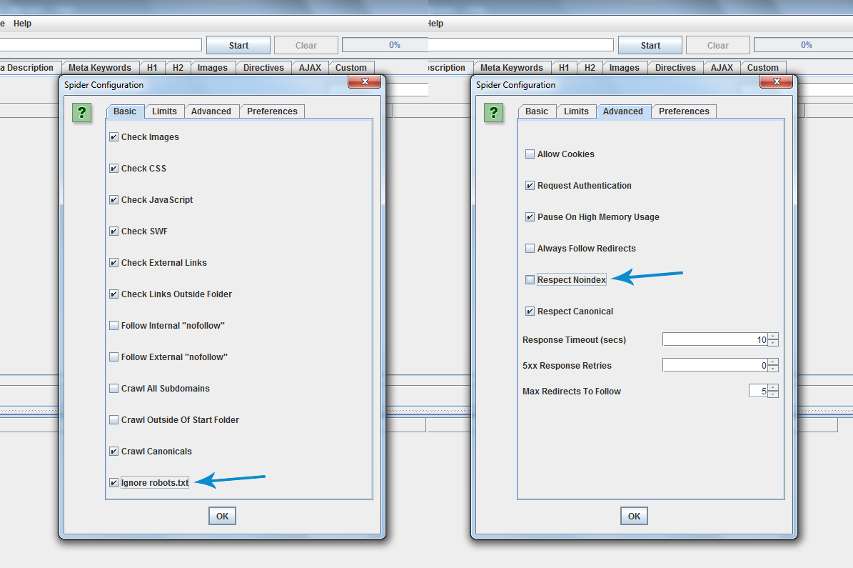The image size is (853, 568).
Task: Enable the Allow Cookies checkbox
Action: pyautogui.click(x=530, y=154)
